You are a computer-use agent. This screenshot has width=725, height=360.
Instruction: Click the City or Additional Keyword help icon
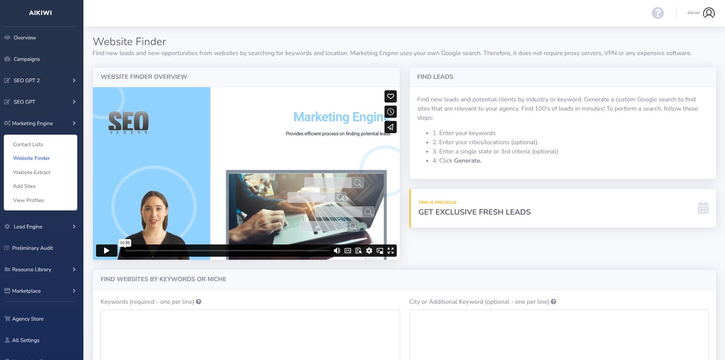click(x=553, y=301)
